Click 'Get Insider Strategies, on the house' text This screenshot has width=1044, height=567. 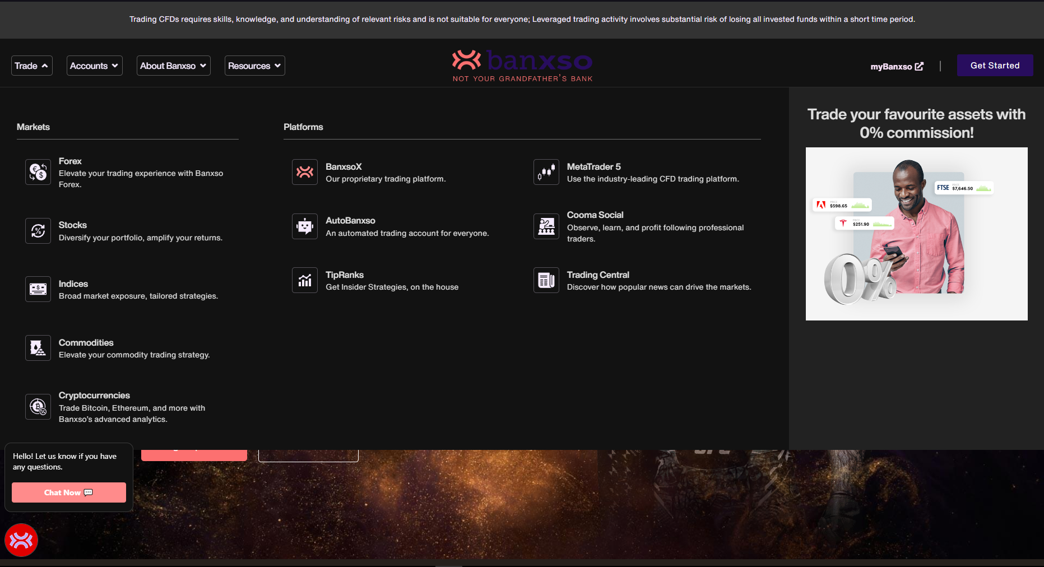392,287
